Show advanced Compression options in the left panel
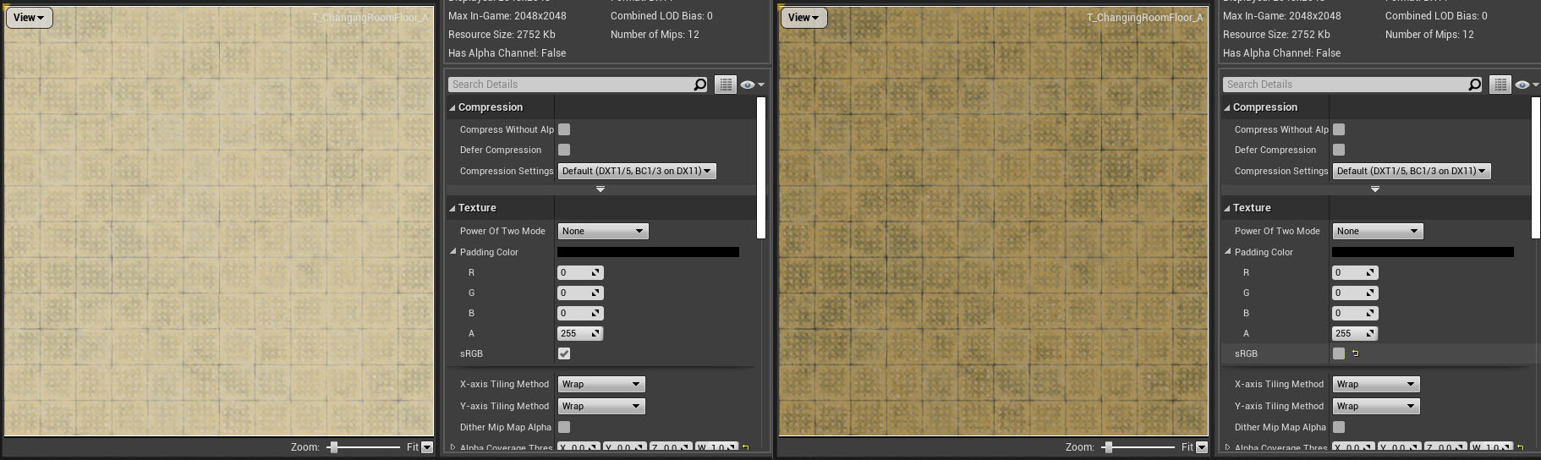The width and height of the screenshot is (1541, 460). coord(600,189)
